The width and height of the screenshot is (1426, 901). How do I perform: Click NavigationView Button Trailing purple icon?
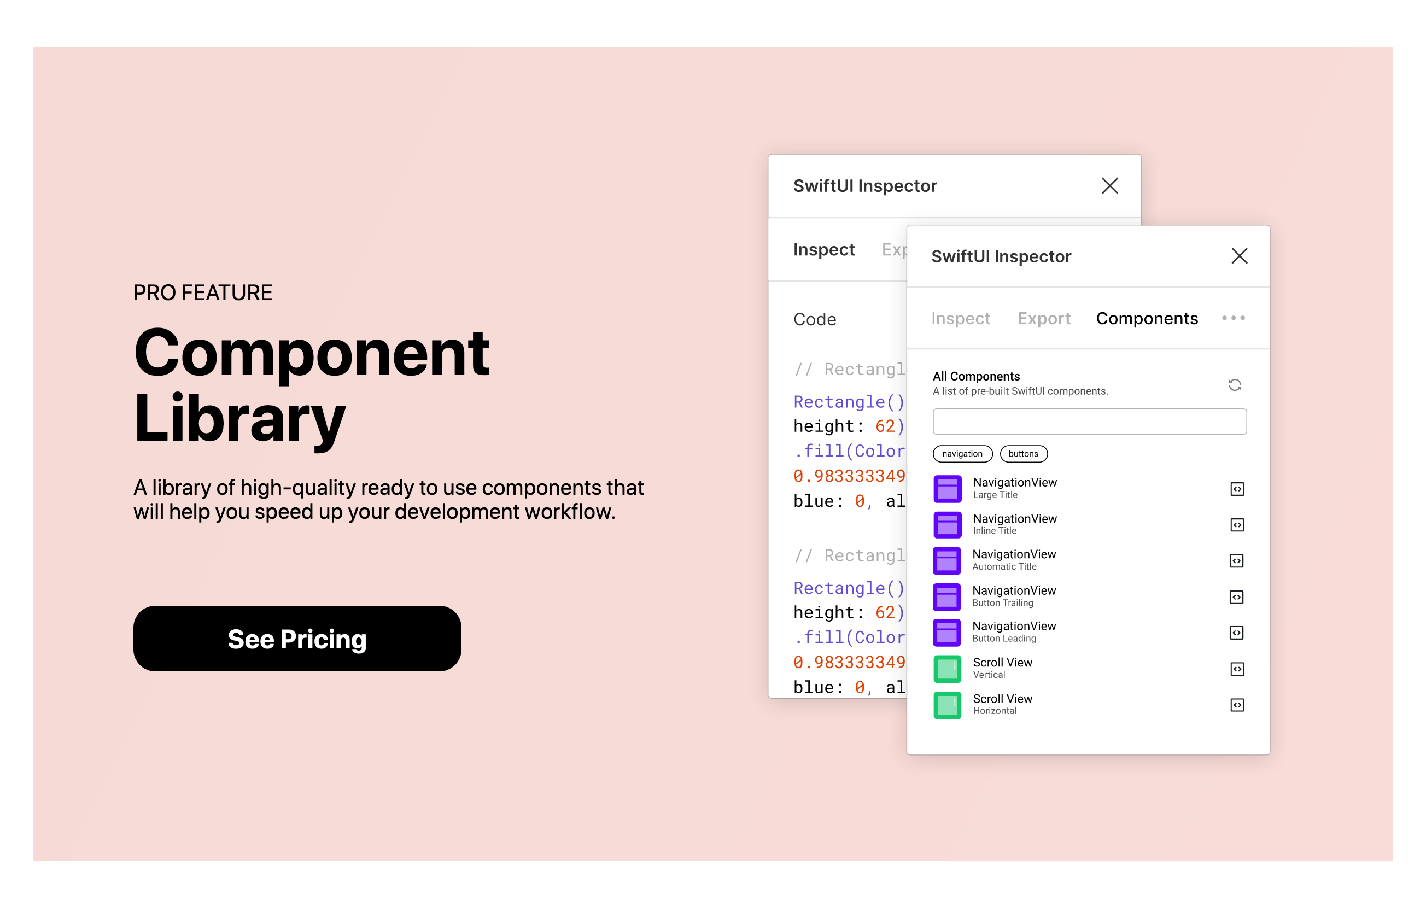946,596
